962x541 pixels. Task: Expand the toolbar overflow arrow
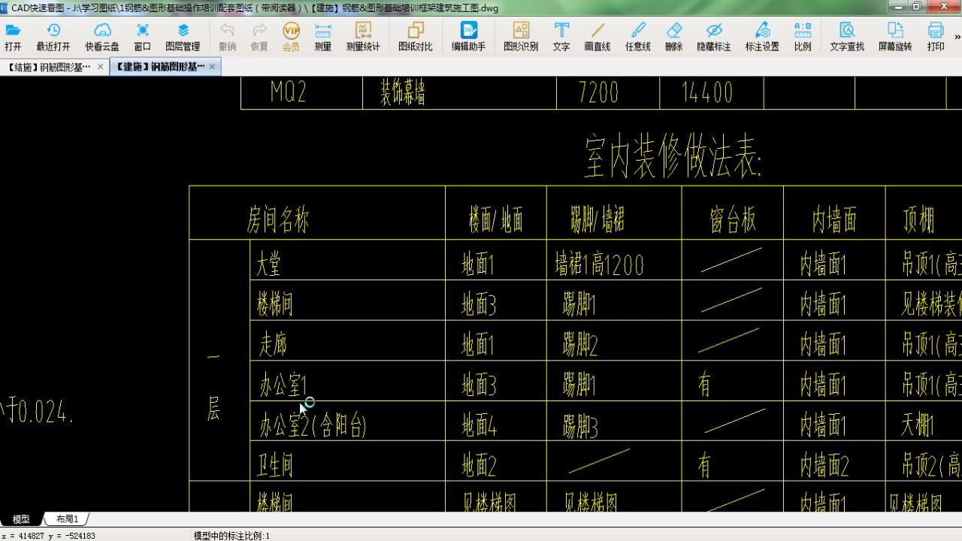coord(957,36)
